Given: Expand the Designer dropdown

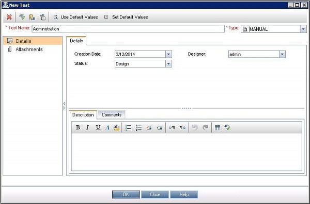Looking at the screenshot, I should pos(282,54).
